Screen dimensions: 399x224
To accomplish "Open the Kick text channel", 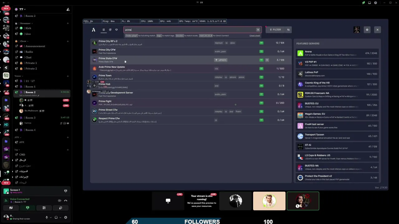I will click(x=42, y=28).
